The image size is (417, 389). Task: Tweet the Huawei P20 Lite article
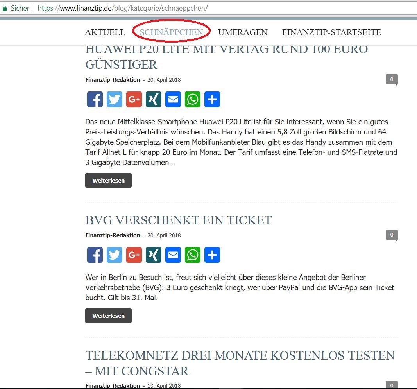tap(115, 99)
